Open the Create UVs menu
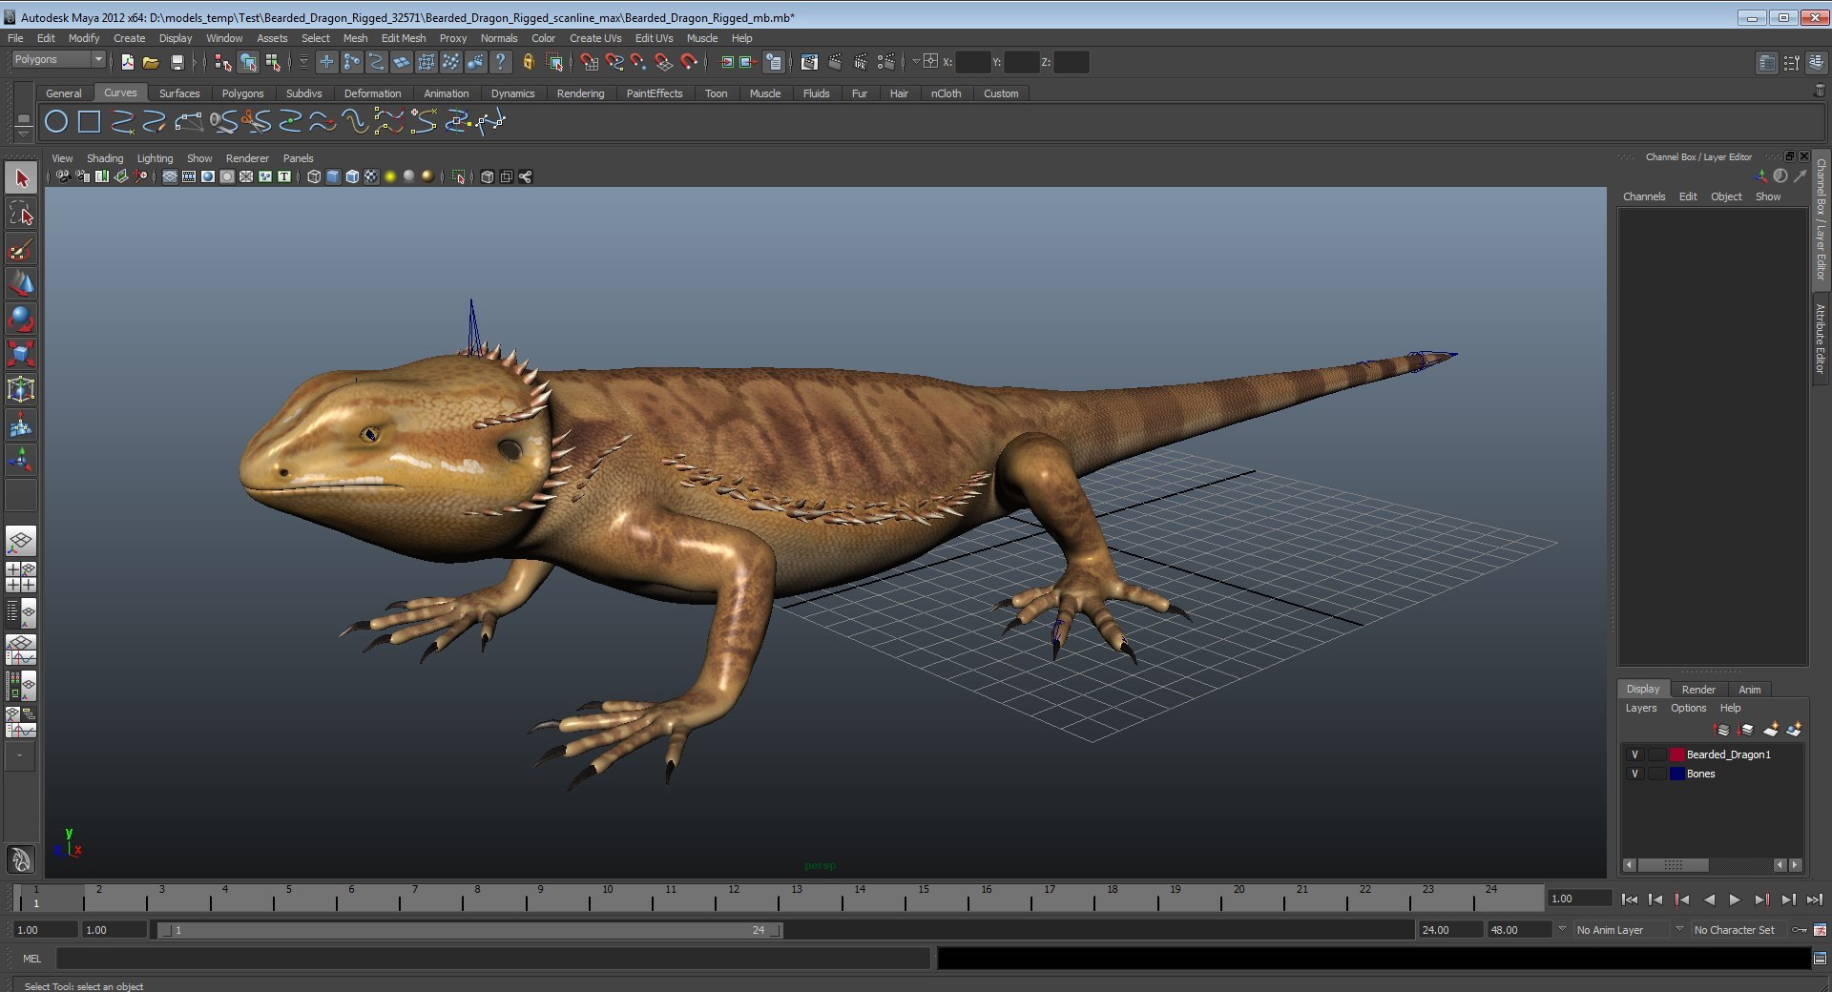The height and width of the screenshot is (992, 1832). pyautogui.click(x=595, y=38)
